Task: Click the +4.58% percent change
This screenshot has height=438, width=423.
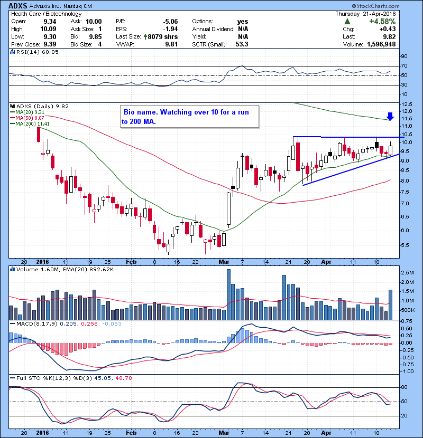Action: (x=382, y=22)
